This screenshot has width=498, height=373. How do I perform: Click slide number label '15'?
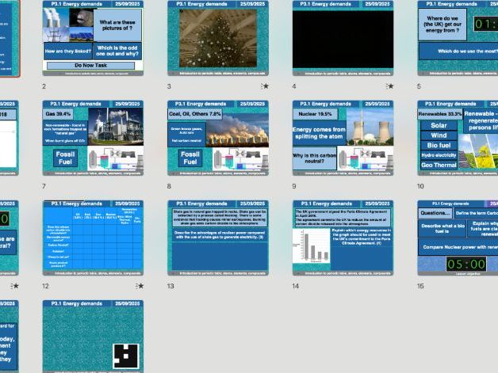420,286
